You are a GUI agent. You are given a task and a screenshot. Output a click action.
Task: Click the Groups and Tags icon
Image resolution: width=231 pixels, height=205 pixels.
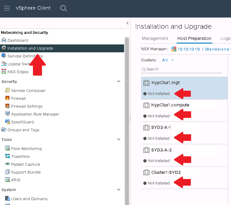[x=4, y=130]
